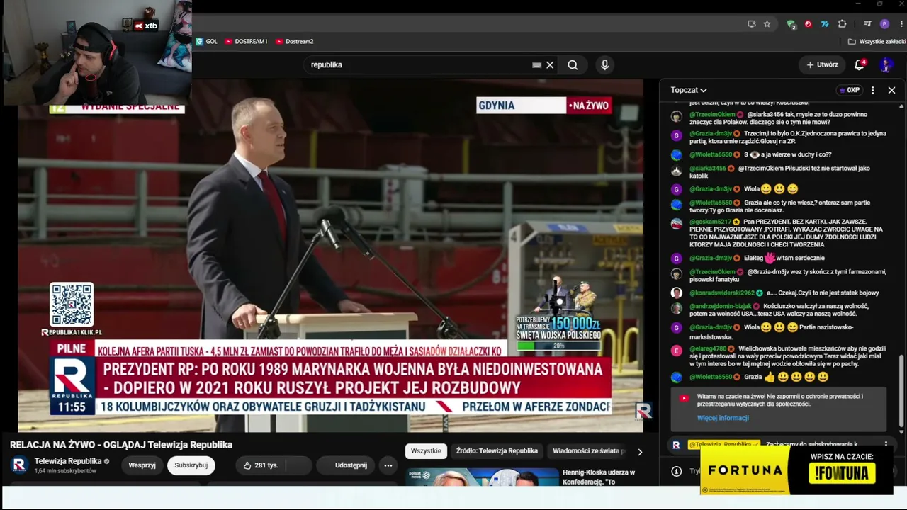Close the live chat panel
Image resolution: width=907 pixels, height=510 pixels.
[891, 91]
